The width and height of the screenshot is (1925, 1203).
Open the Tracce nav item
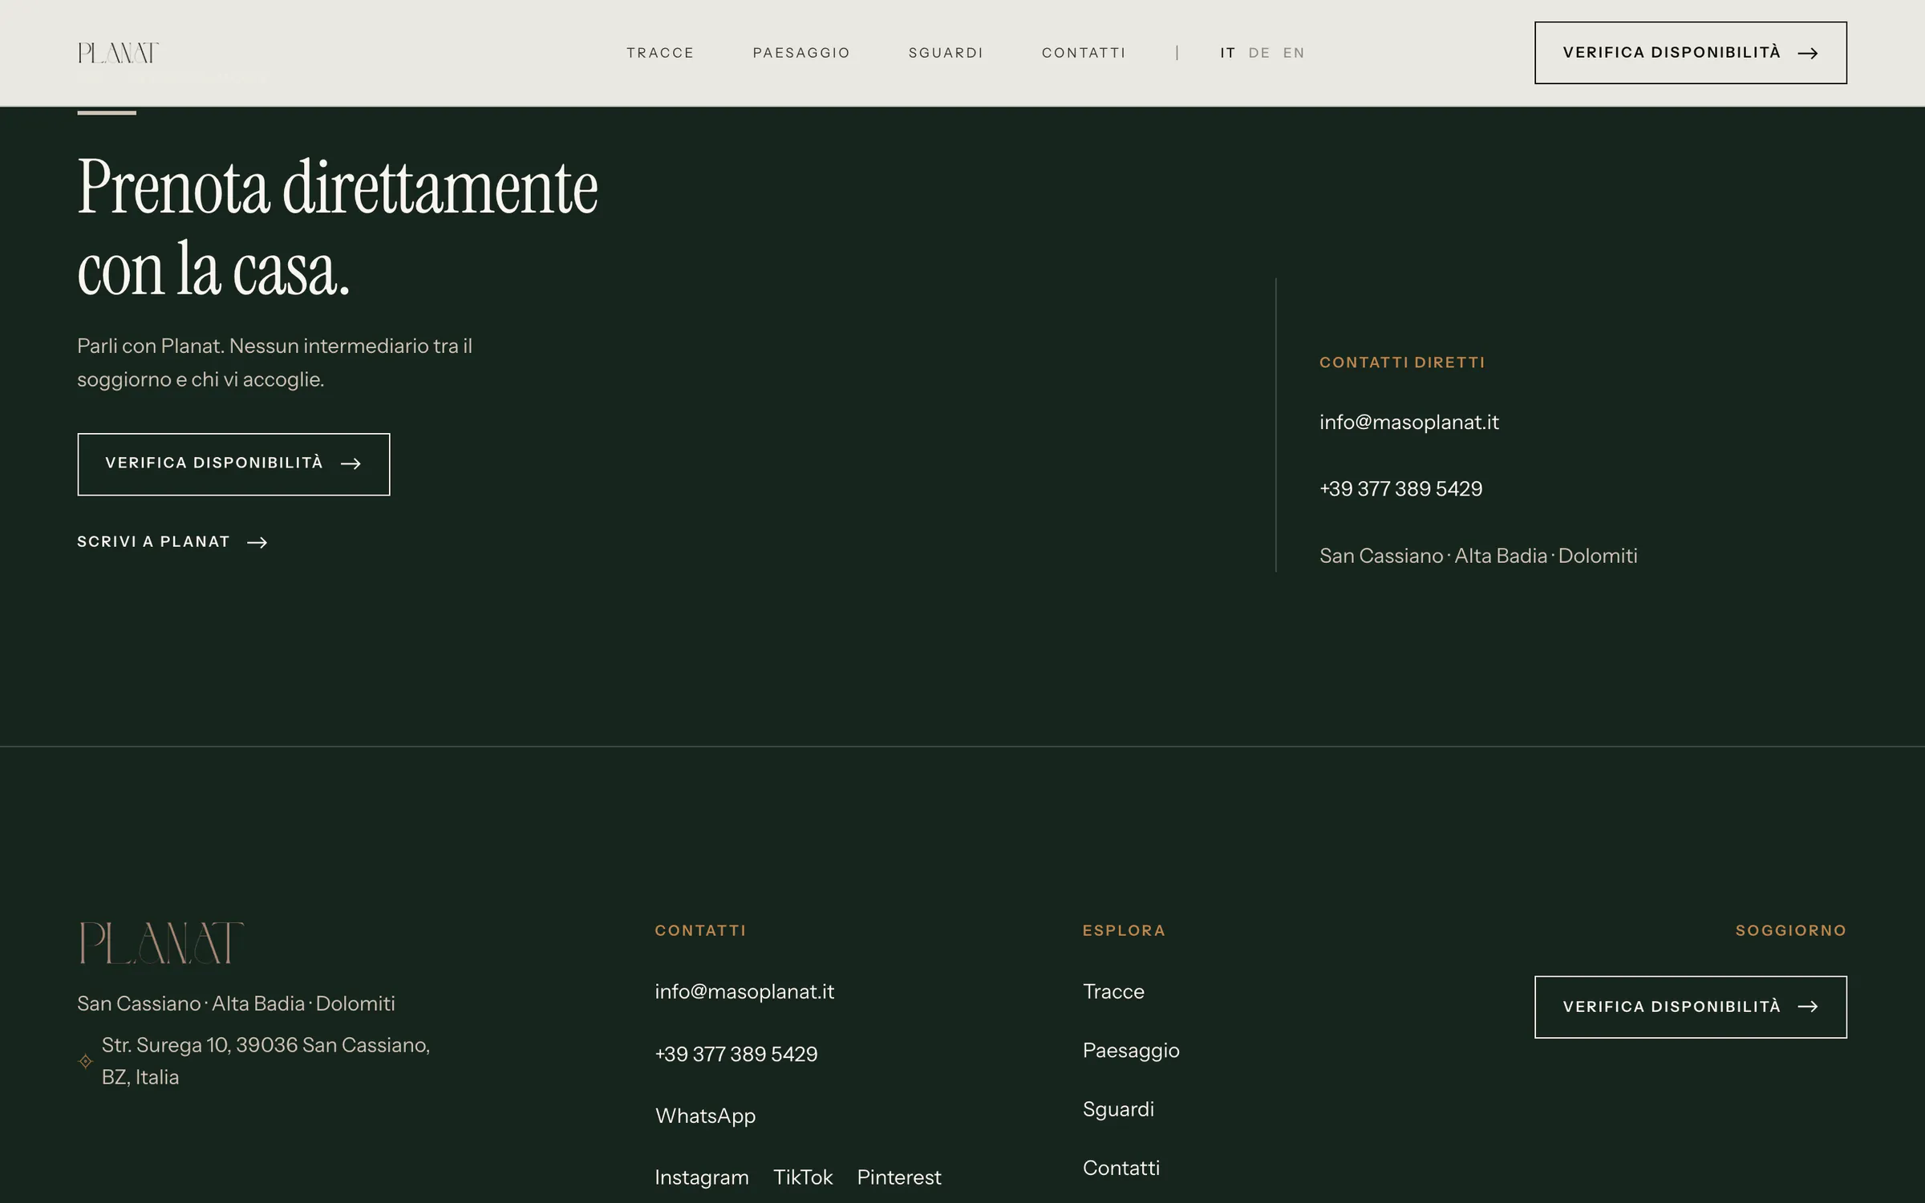660,53
